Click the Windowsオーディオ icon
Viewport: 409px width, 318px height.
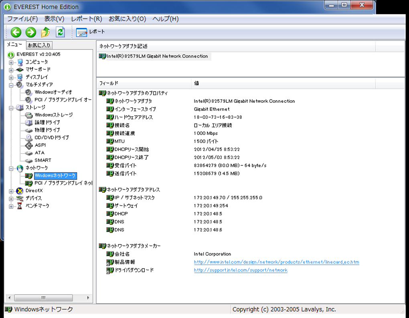point(29,92)
